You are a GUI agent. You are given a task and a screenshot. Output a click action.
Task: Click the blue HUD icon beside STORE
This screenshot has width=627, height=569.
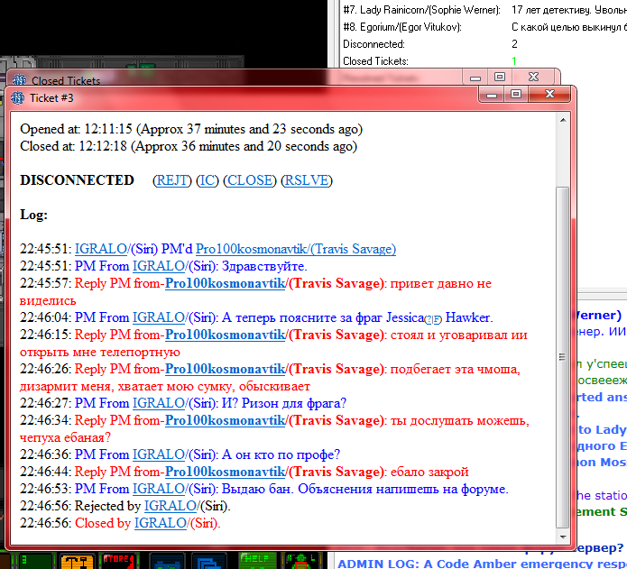(x=167, y=562)
